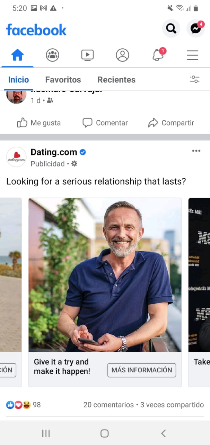Image resolution: width=210 pixels, height=445 pixels.
Task: Open notifications bell icon
Action: click(x=158, y=55)
